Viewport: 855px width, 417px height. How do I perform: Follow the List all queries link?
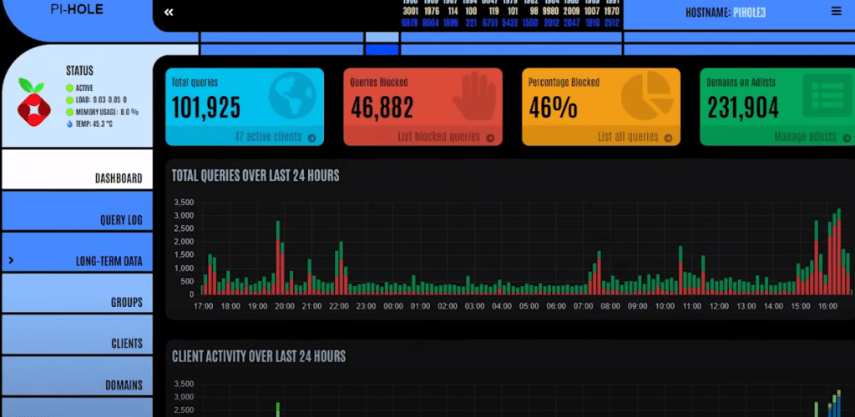[x=628, y=137]
